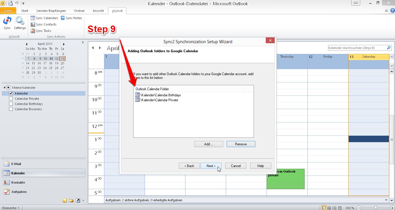Viewport: 395px width, 210px height.
Task: Click Sync Calendars in ribbon
Action: 44,18
